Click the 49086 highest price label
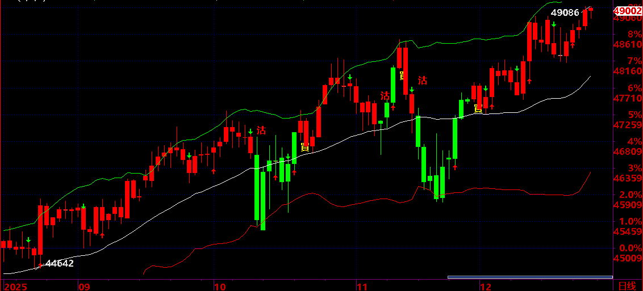The image size is (643, 291). (565, 12)
